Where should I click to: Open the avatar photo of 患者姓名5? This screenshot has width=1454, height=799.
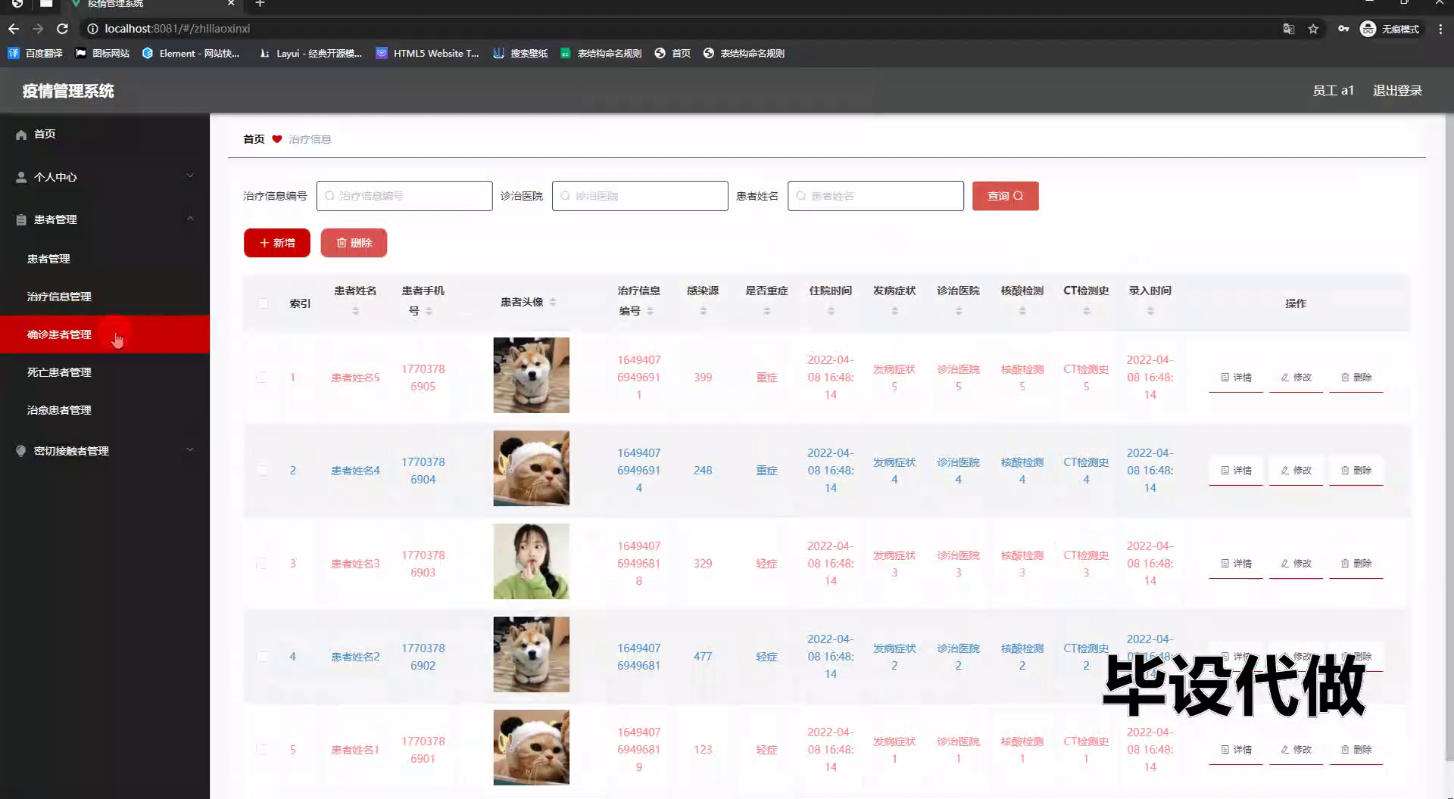point(531,375)
